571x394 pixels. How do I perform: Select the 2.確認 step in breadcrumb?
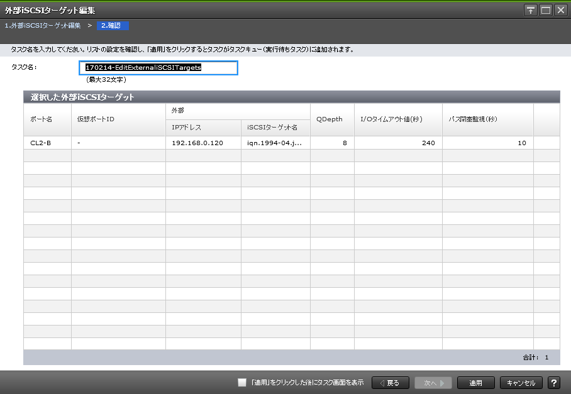coord(113,26)
